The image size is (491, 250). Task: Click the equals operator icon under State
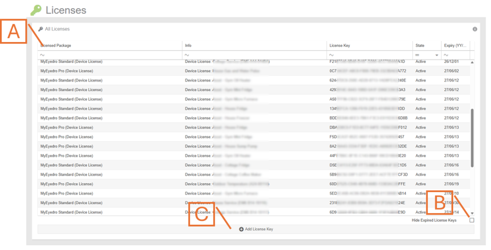click(x=418, y=55)
